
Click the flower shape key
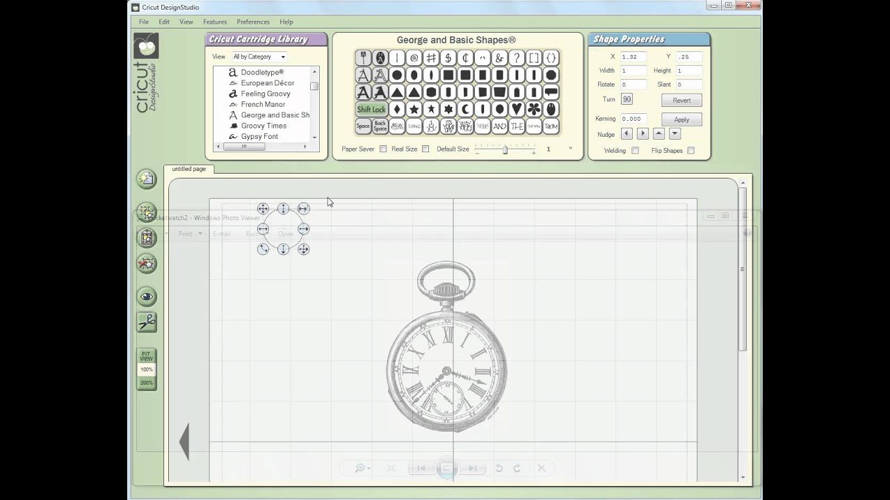[534, 109]
